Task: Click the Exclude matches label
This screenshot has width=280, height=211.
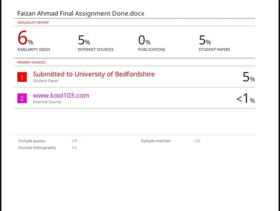Action: point(156,141)
